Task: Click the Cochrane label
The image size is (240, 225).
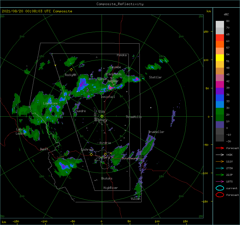Action: tap(87, 150)
